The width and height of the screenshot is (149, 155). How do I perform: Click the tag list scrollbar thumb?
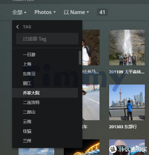[80, 58]
